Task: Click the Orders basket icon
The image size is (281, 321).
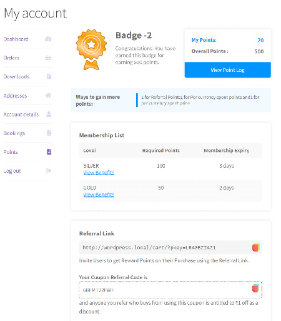Action: tap(48, 58)
